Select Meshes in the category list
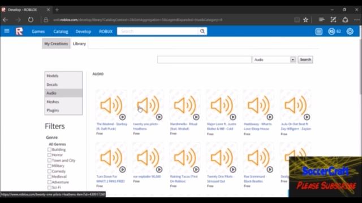 pyautogui.click(x=63, y=101)
